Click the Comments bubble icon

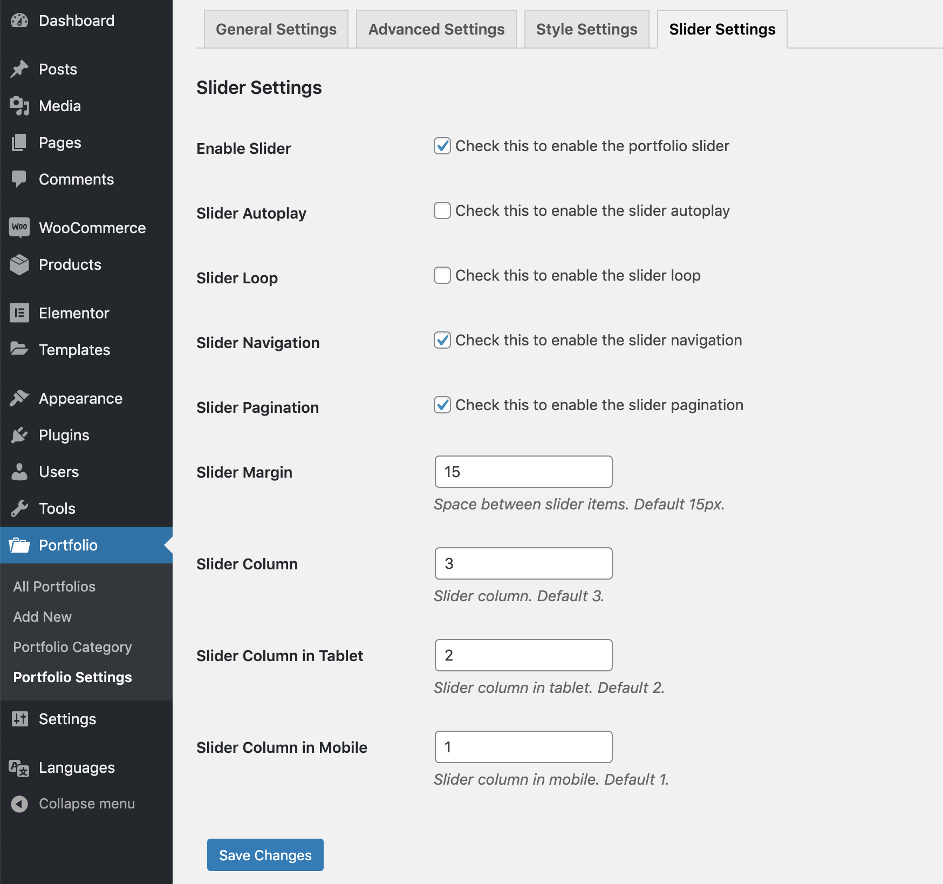(19, 179)
